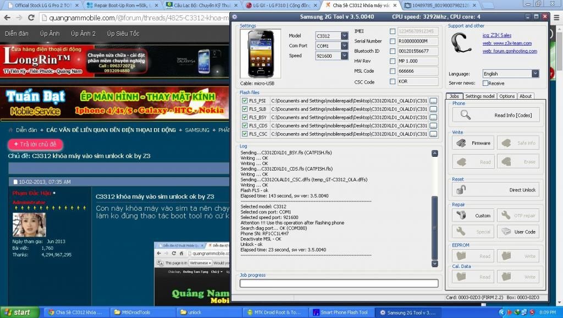Toggle the Serial Number checkbox
The height and width of the screenshot is (318, 563).
[x=393, y=41]
